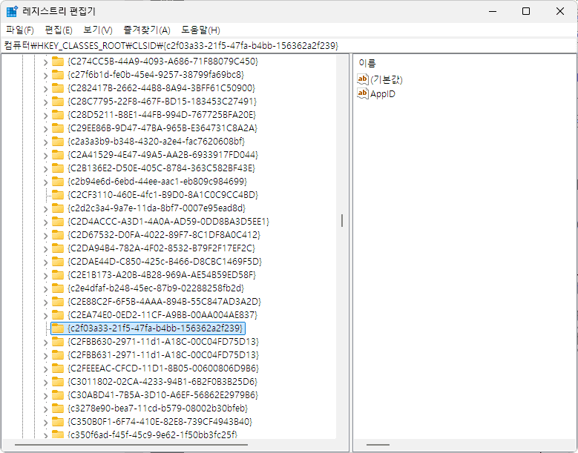Expand the {C30ABD41-7B5A-3D10-A6EF-56862E2979B6} key
578x453 pixels.
45,395
